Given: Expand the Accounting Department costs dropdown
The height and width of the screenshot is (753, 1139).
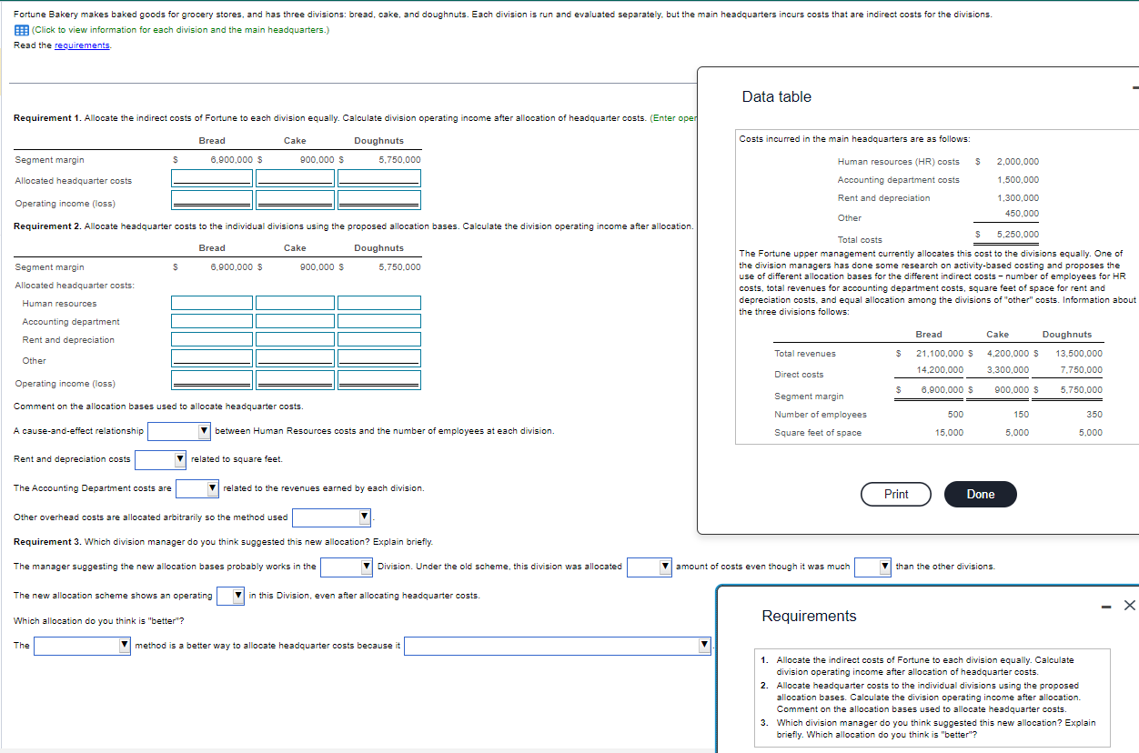Looking at the screenshot, I should click(x=197, y=488).
